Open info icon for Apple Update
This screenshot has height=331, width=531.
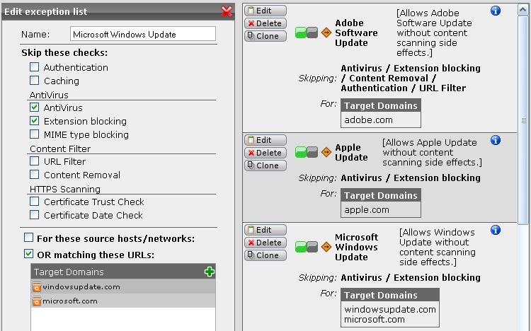496,140
